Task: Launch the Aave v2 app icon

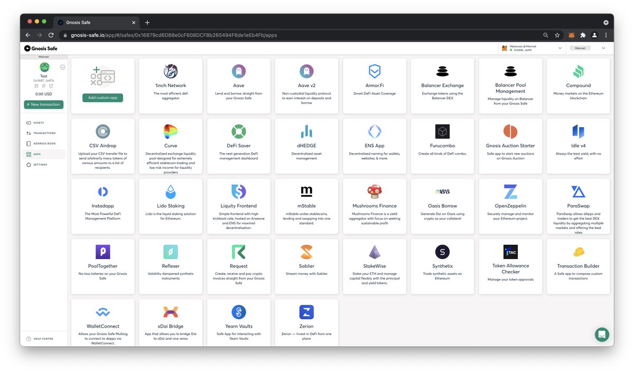Action: click(x=306, y=71)
